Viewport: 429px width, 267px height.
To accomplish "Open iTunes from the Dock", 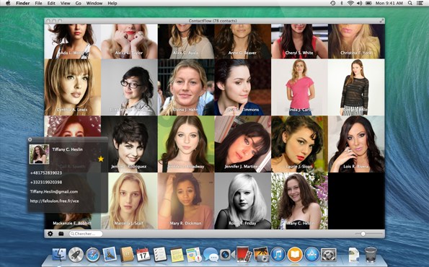I will 278,255.
